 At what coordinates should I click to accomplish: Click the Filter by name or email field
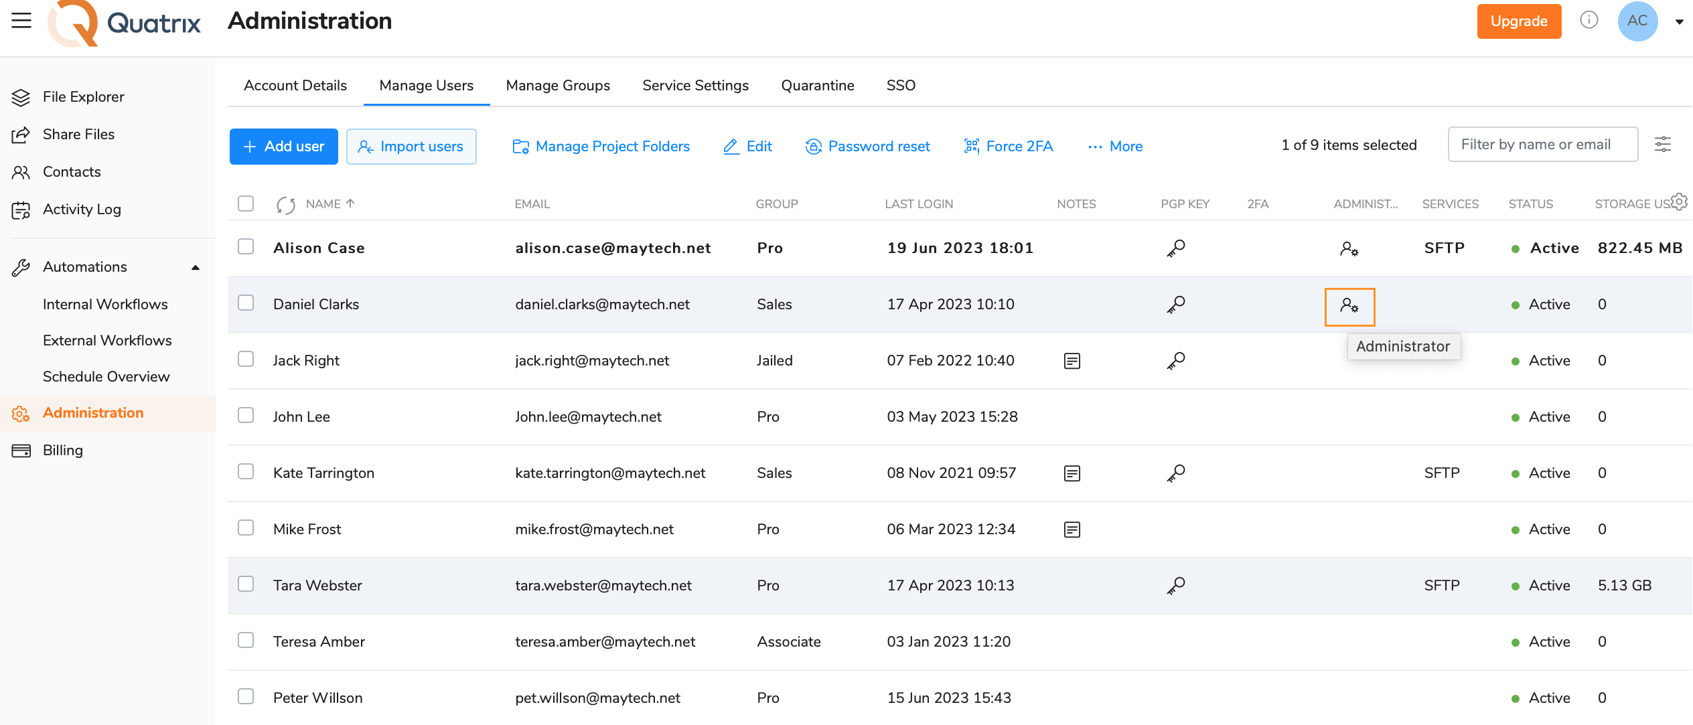1542,144
